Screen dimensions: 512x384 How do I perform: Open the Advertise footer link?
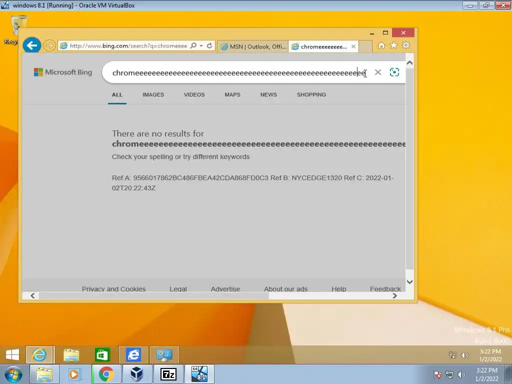click(x=225, y=289)
